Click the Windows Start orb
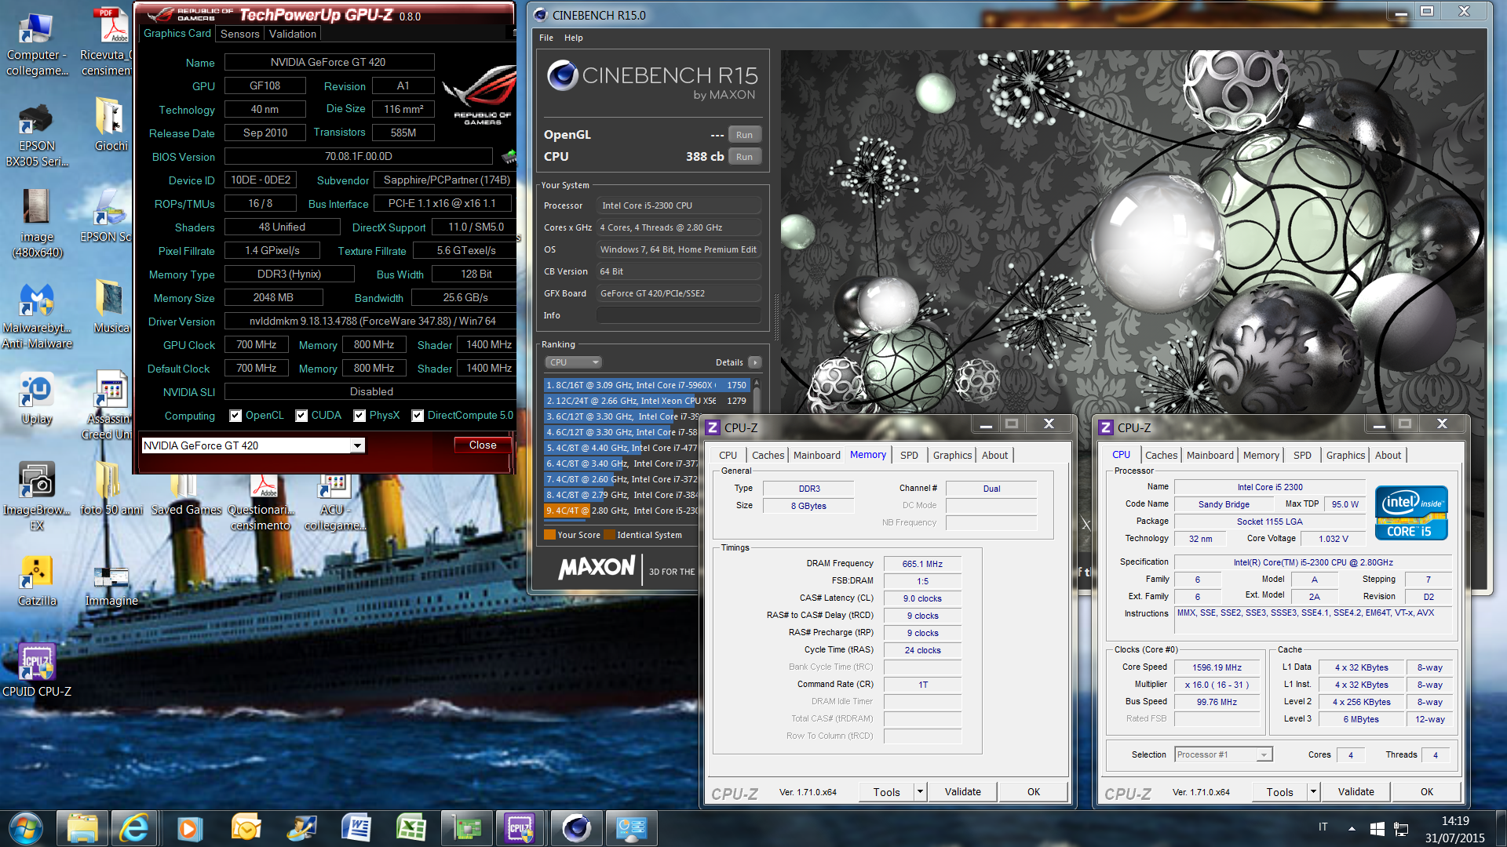Viewport: 1507px width, 847px height. tap(25, 828)
